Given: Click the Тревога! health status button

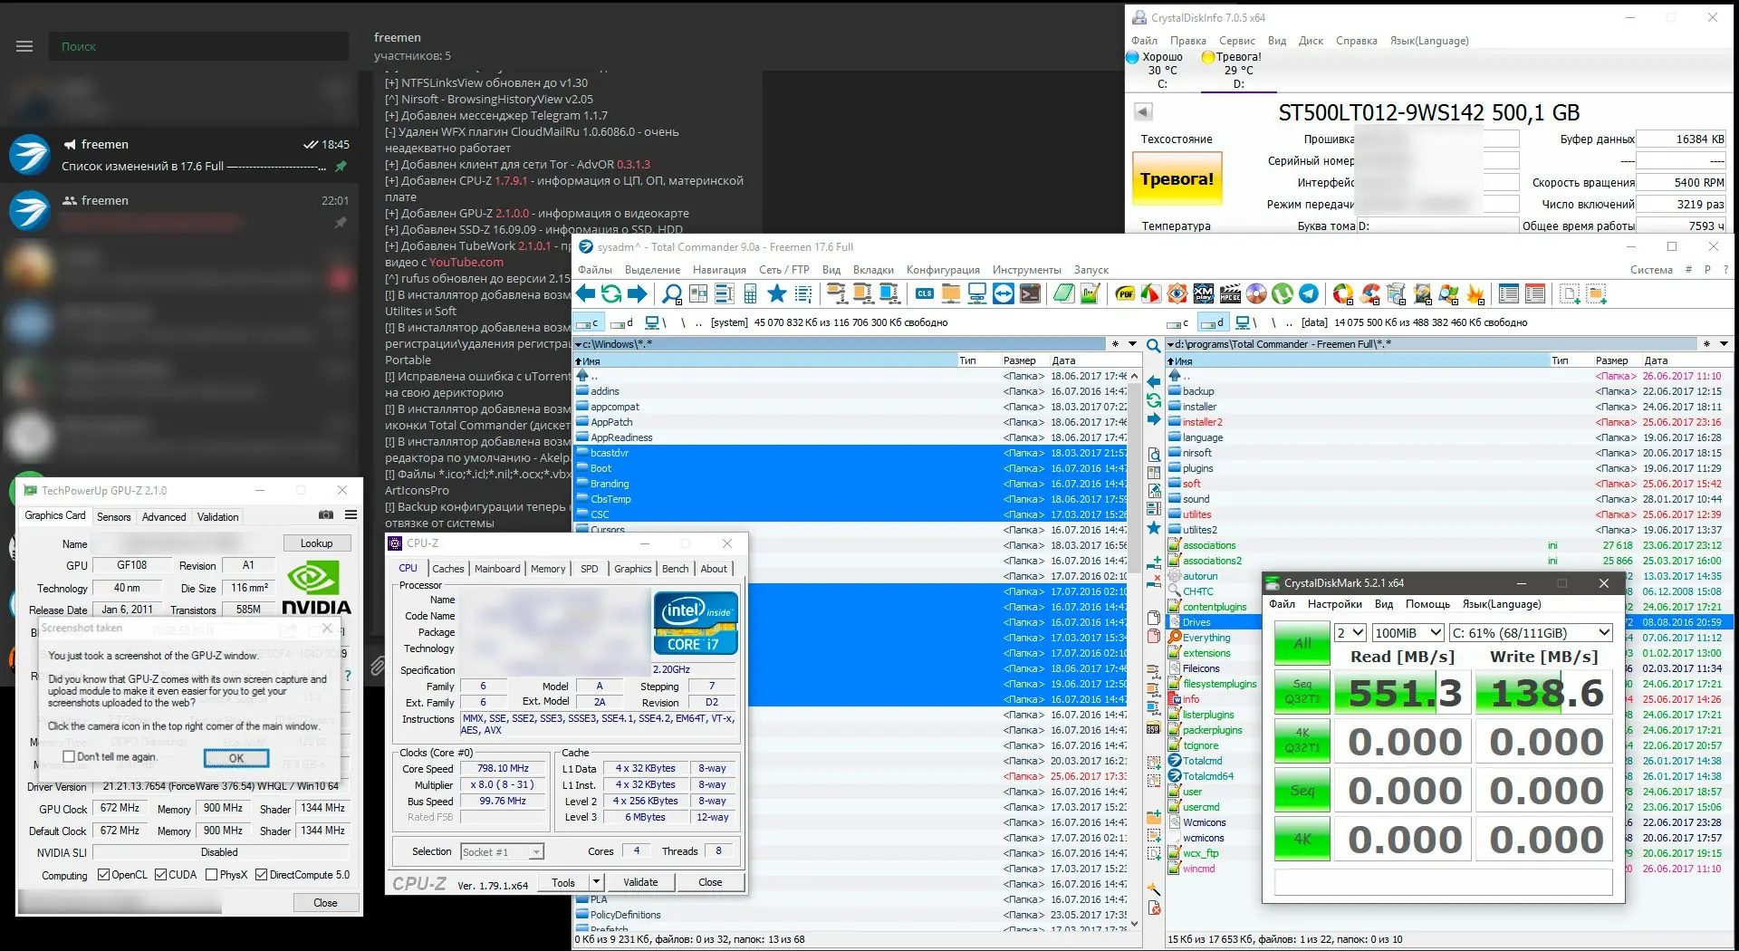Looking at the screenshot, I should pos(1177,179).
